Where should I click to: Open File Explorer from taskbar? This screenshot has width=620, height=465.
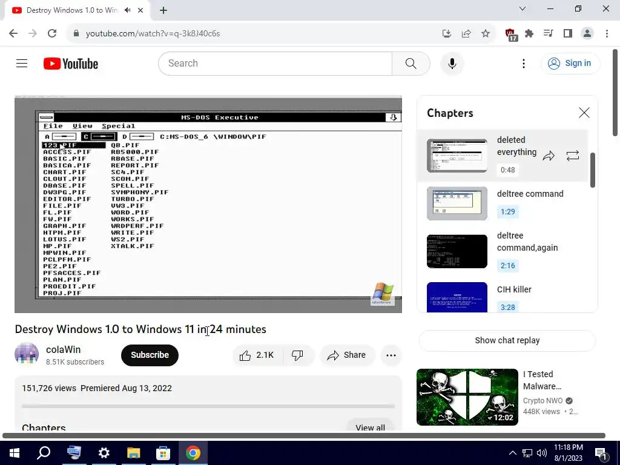coord(134,453)
